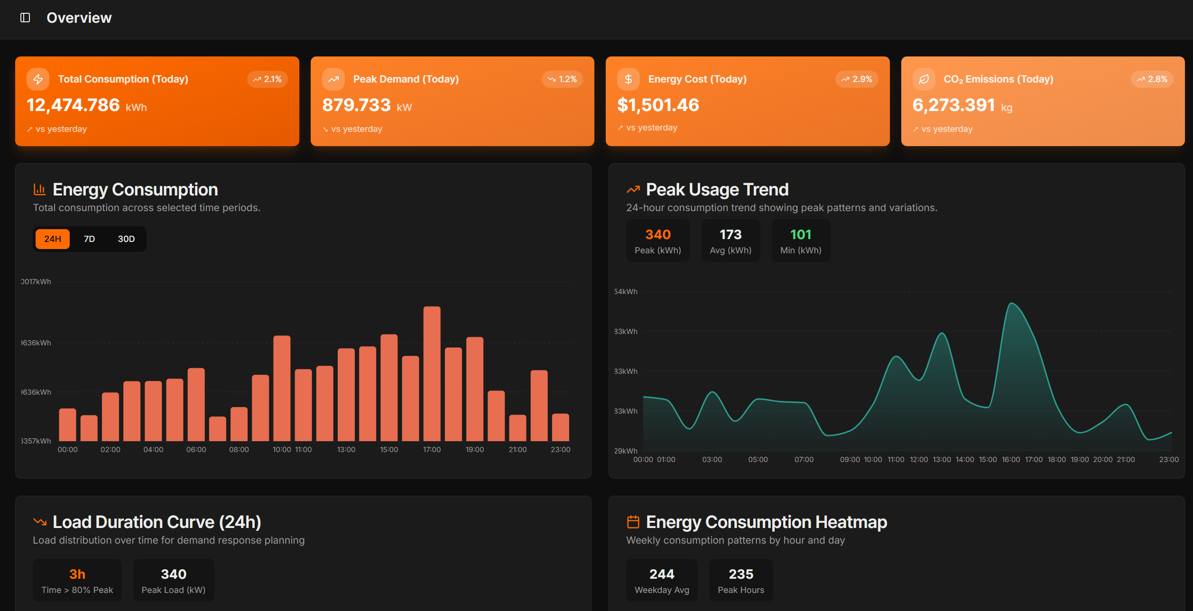Click the 1.2% decline badge on Peak Demand
This screenshot has width=1193, height=611.
(563, 79)
